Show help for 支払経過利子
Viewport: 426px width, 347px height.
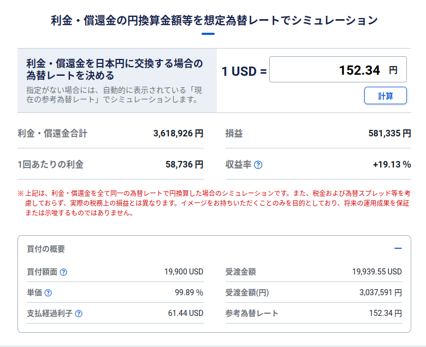[79, 314]
